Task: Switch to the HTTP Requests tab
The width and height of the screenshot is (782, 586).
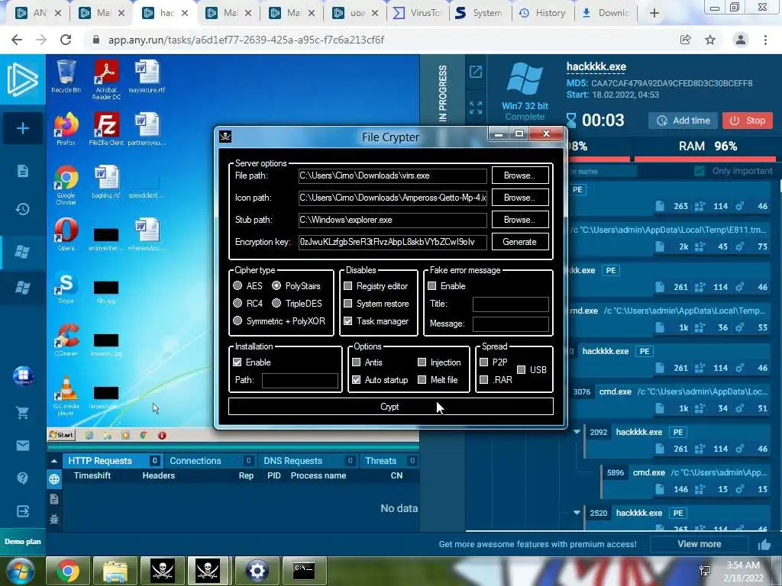Action: (x=113, y=460)
